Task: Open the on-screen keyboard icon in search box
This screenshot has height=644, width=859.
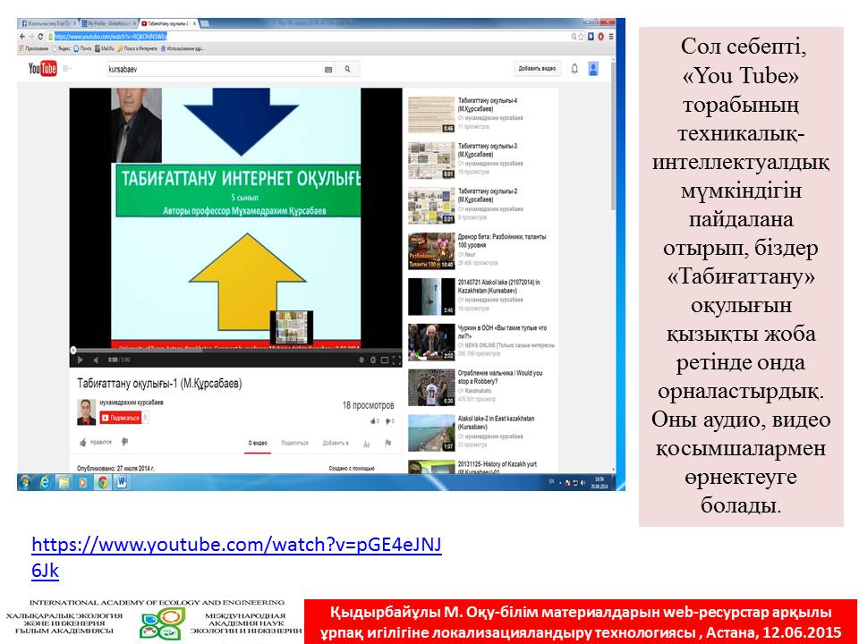Action: pyautogui.click(x=328, y=70)
